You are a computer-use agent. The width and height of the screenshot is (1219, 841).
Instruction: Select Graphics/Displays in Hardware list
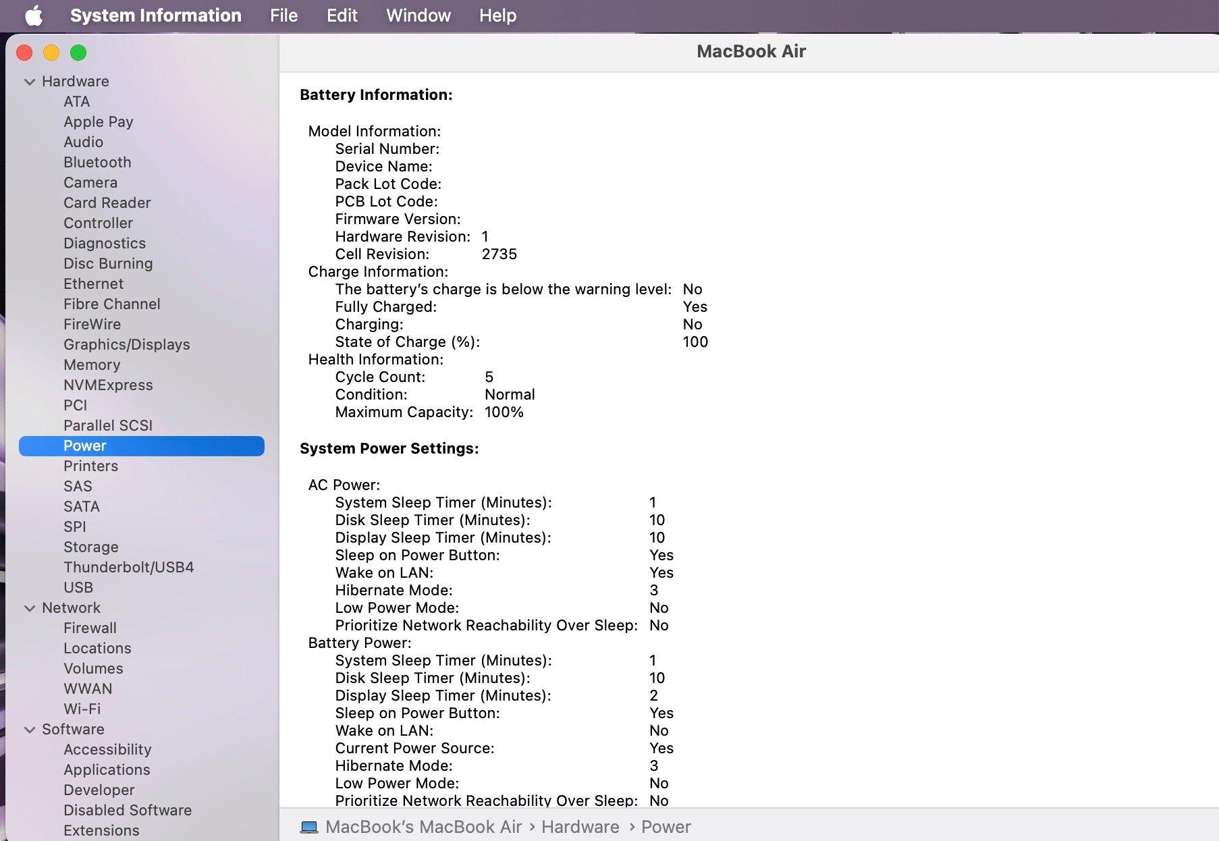[x=126, y=344]
